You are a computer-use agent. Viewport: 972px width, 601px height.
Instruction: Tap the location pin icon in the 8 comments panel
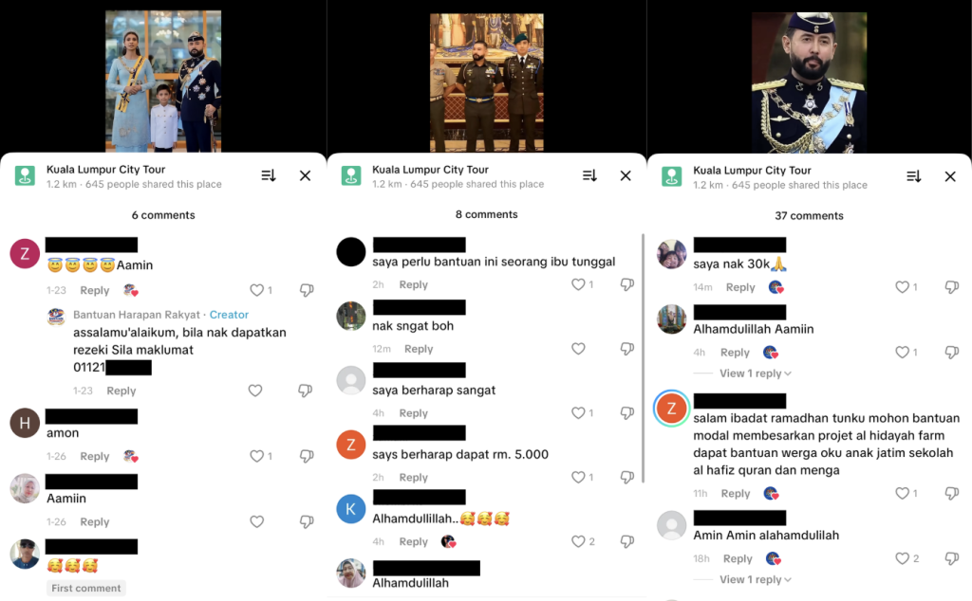tap(351, 175)
